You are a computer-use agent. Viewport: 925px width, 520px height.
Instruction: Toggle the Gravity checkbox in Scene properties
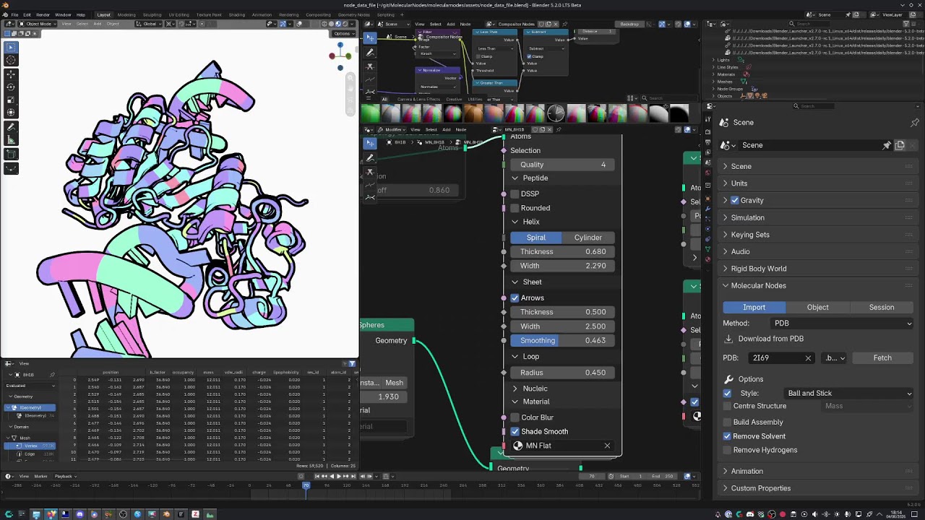pyautogui.click(x=735, y=200)
